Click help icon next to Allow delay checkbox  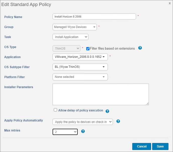point(107,111)
